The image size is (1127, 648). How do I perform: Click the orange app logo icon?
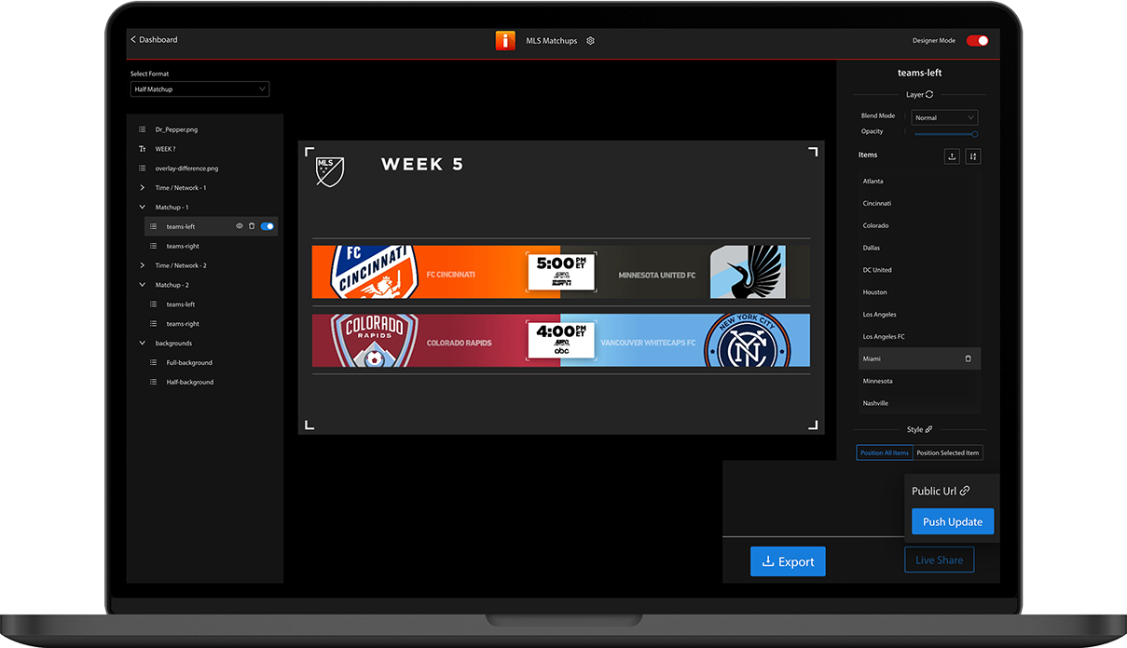505,40
